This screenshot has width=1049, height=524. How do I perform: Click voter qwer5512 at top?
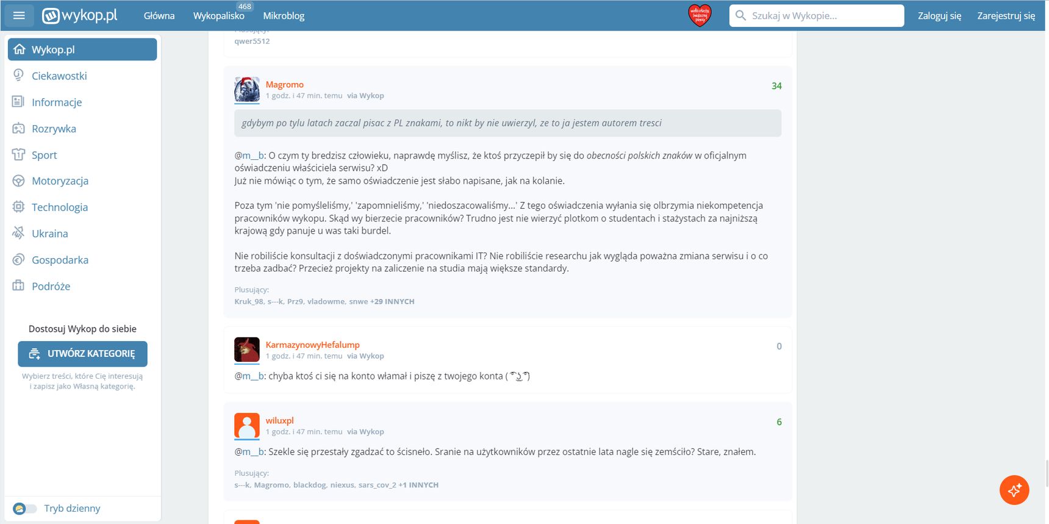(x=252, y=41)
